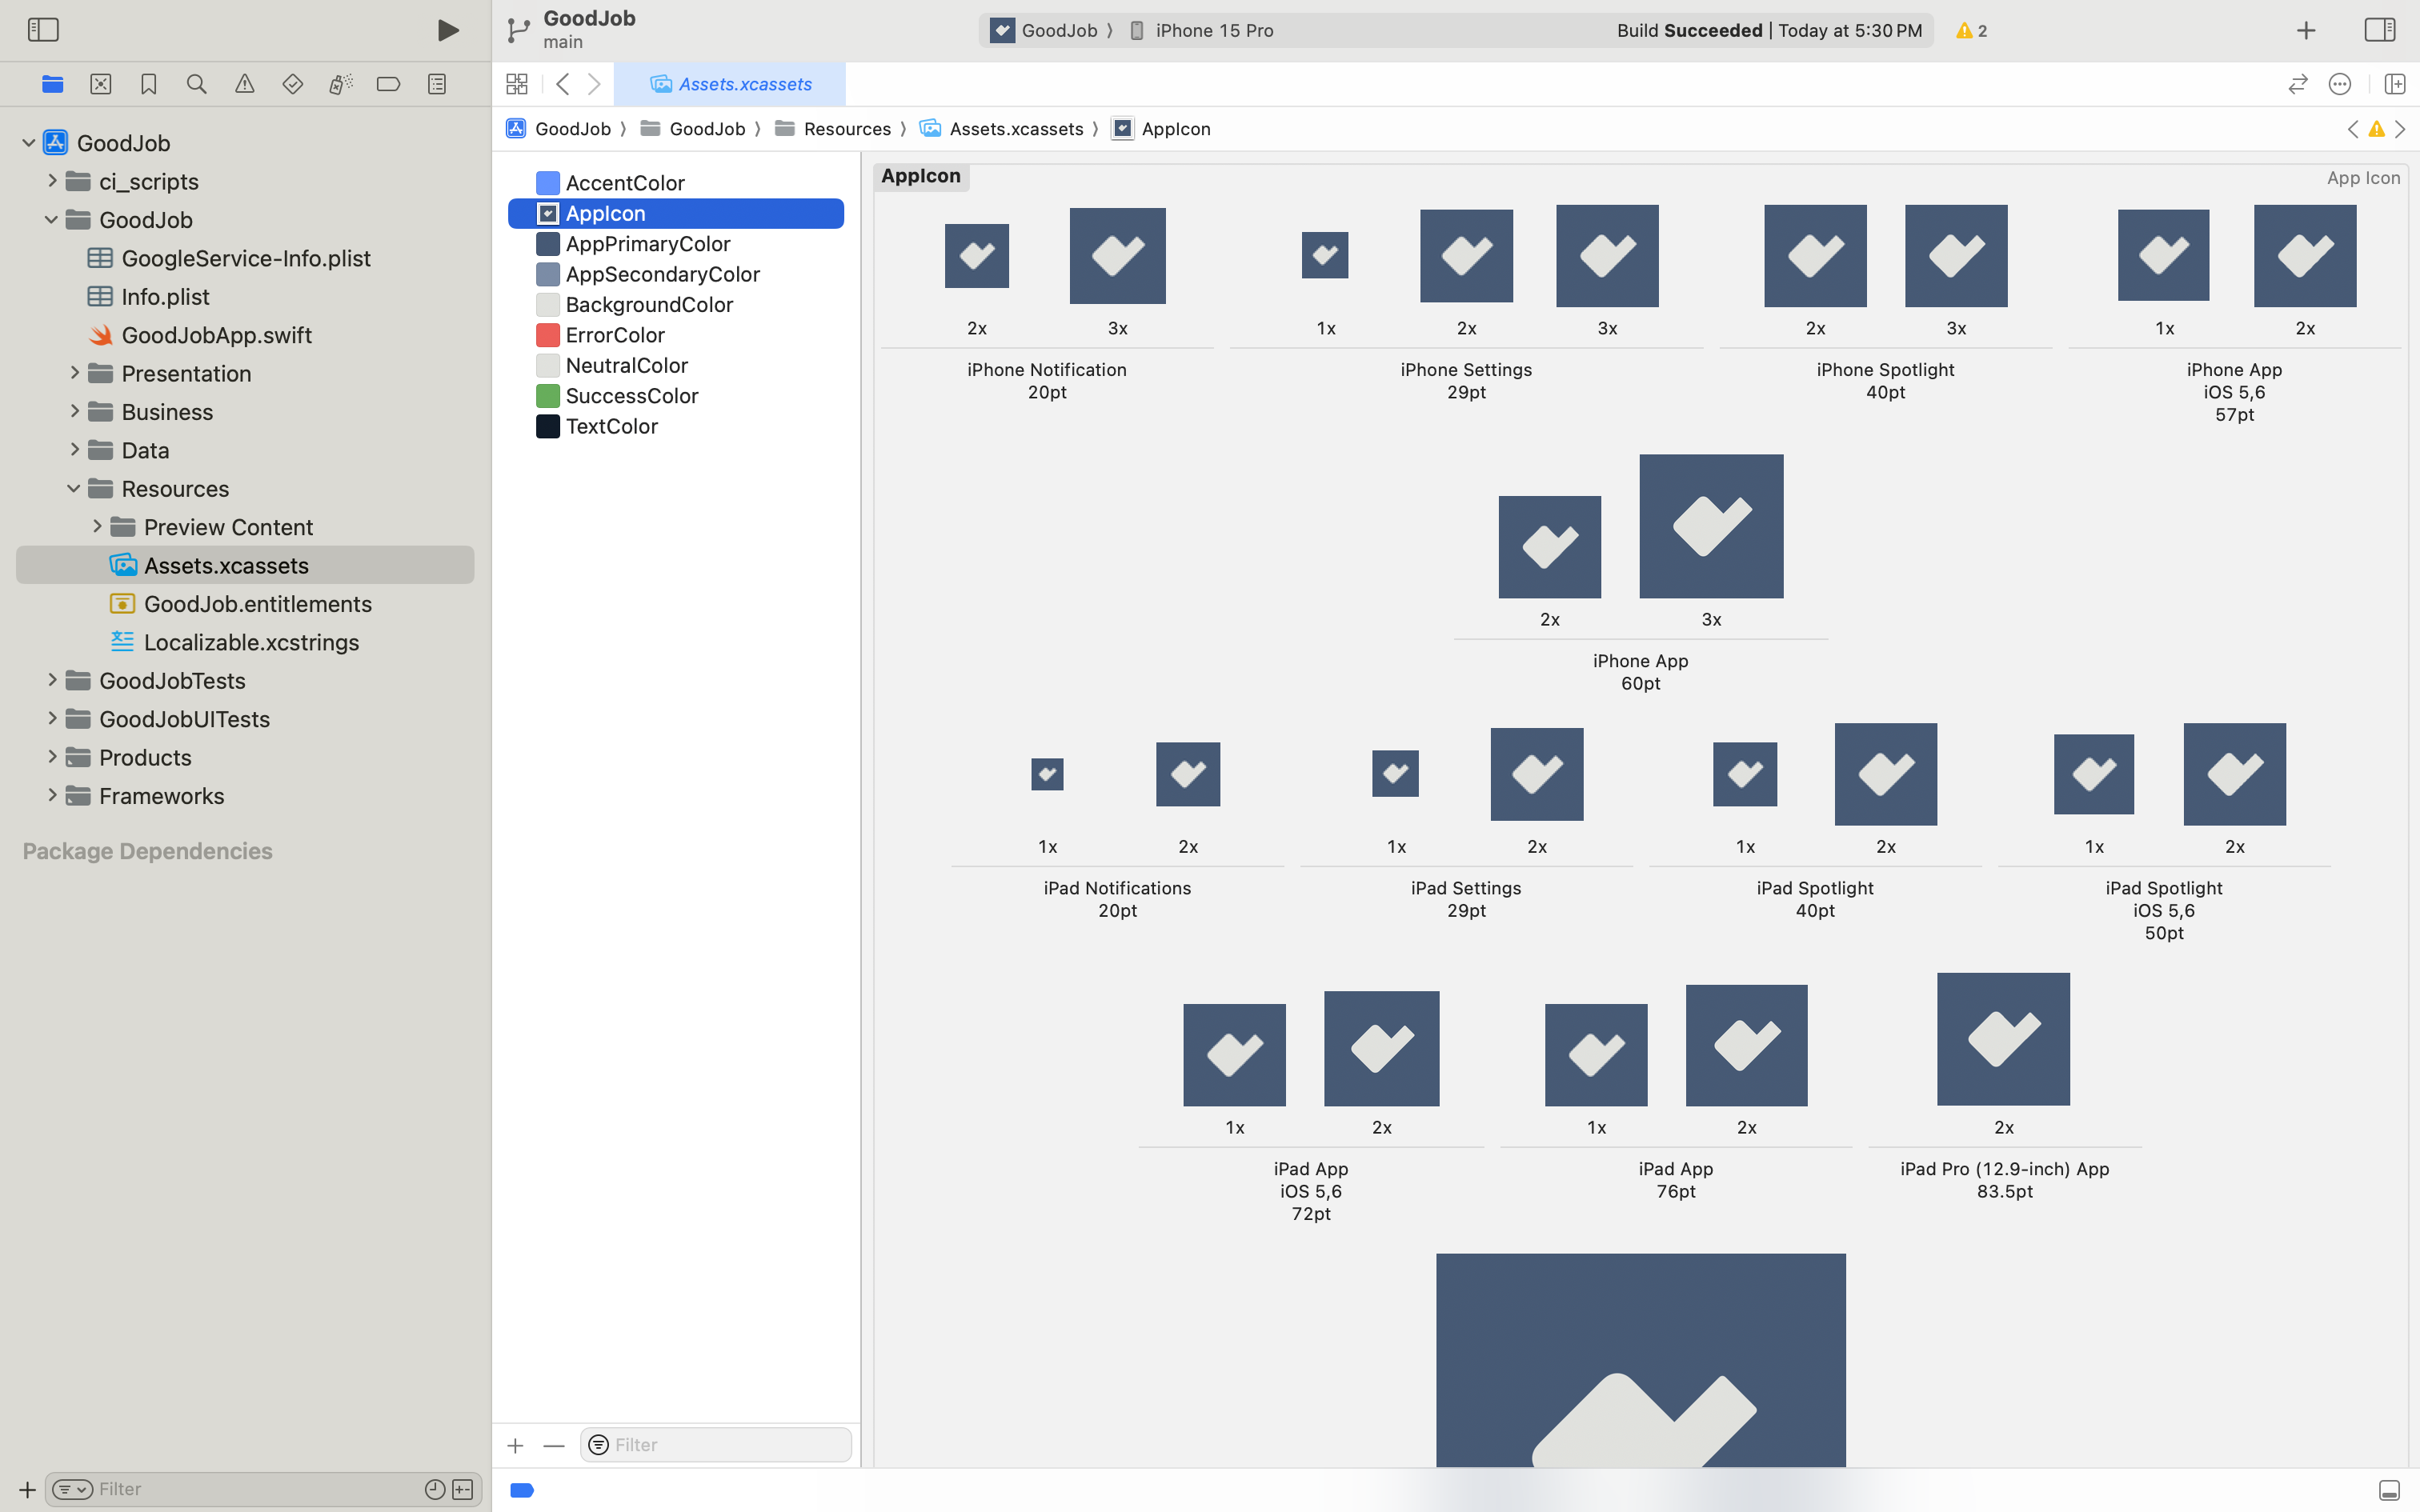This screenshot has width=2420, height=1512.
Task: Click the add editor split icon
Action: [2394, 84]
